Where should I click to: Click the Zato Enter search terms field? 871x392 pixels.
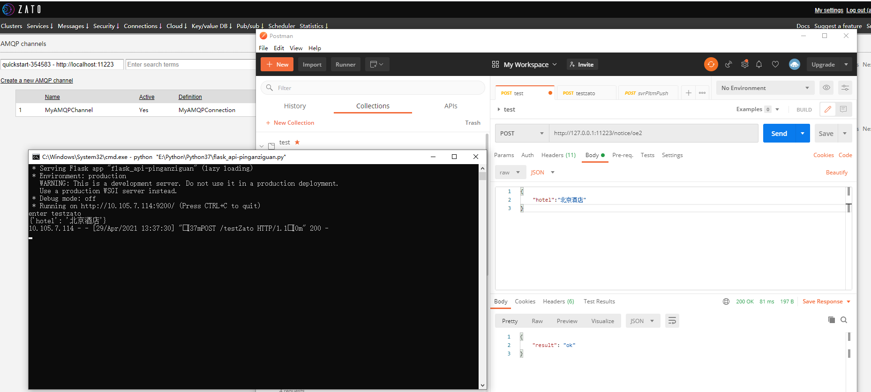190,64
